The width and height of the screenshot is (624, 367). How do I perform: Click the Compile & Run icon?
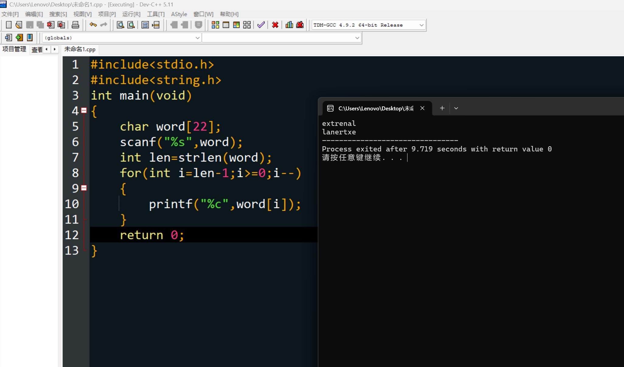click(x=236, y=25)
